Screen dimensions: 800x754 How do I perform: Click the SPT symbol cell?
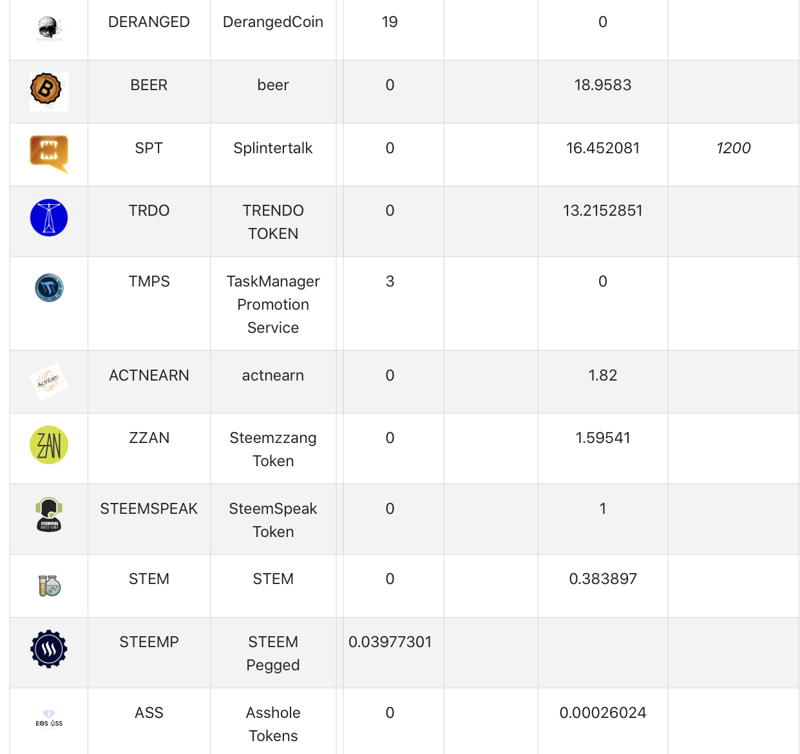click(x=149, y=148)
